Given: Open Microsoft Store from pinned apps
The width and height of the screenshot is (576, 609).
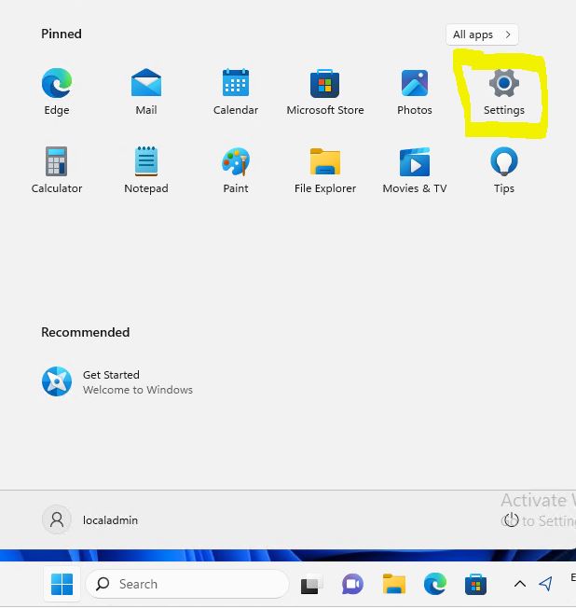Looking at the screenshot, I should tap(325, 91).
